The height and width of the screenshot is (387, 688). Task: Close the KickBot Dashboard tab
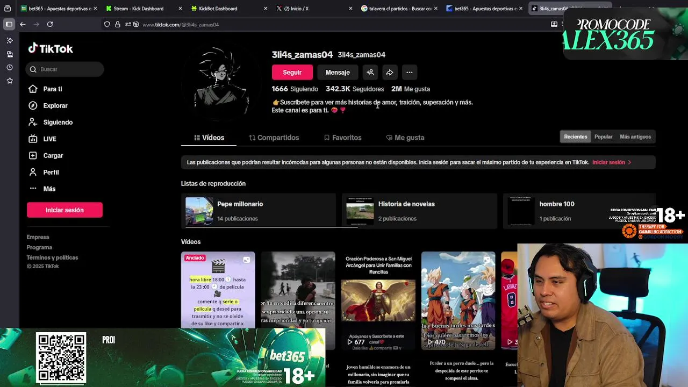coord(266,9)
